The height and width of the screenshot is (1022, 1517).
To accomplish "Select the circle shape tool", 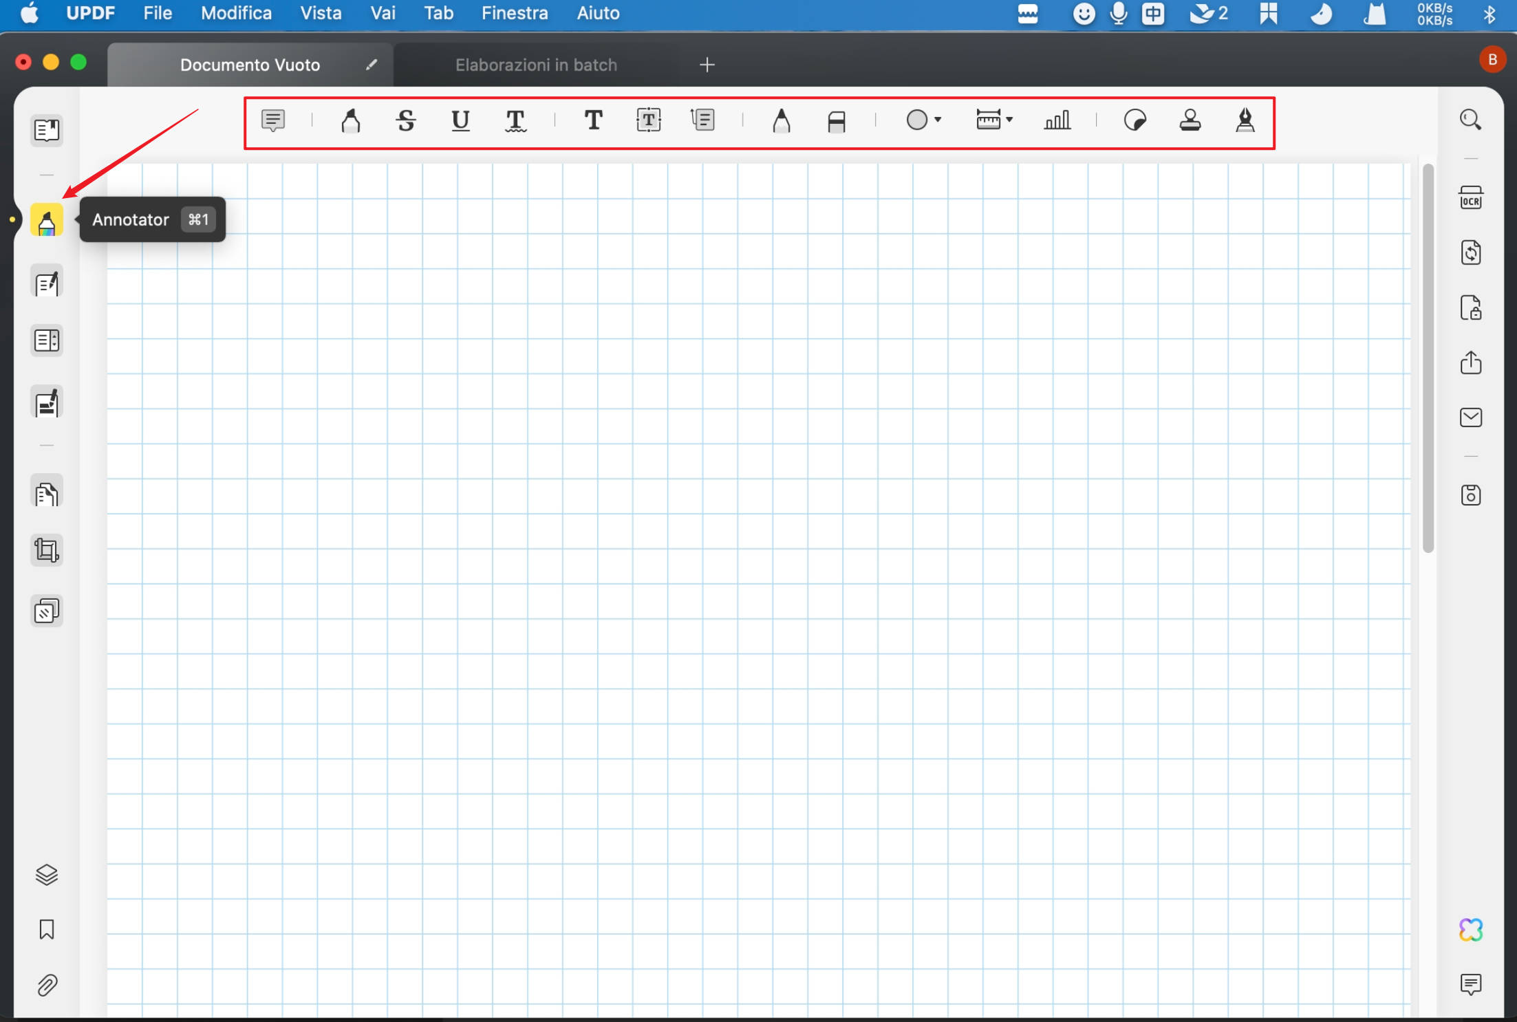I will click(x=917, y=120).
